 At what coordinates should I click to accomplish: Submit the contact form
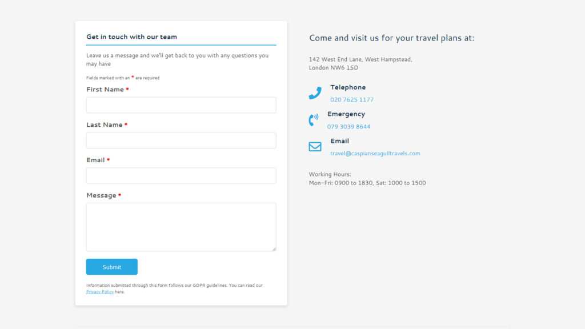coord(111,267)
